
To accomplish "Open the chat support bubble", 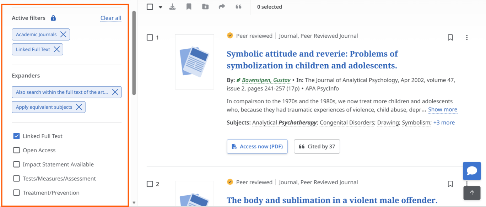I will pyautogui.click(x=472, y=171).
